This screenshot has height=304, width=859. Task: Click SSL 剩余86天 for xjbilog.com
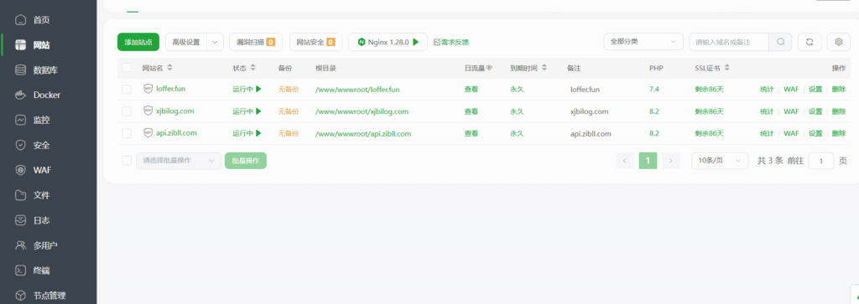tap(710, 111)
